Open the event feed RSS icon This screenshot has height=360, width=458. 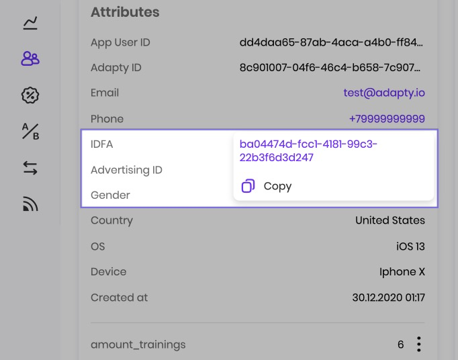30,204
